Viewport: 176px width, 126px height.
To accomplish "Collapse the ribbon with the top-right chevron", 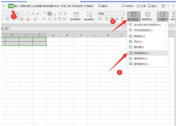I will [173, 6].
